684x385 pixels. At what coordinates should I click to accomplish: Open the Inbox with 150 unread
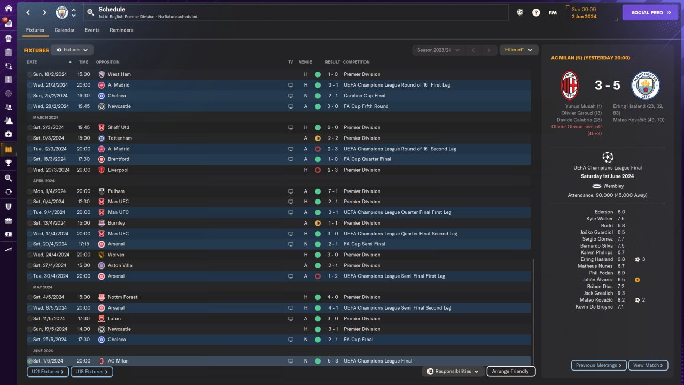click(x=8, y=23)
